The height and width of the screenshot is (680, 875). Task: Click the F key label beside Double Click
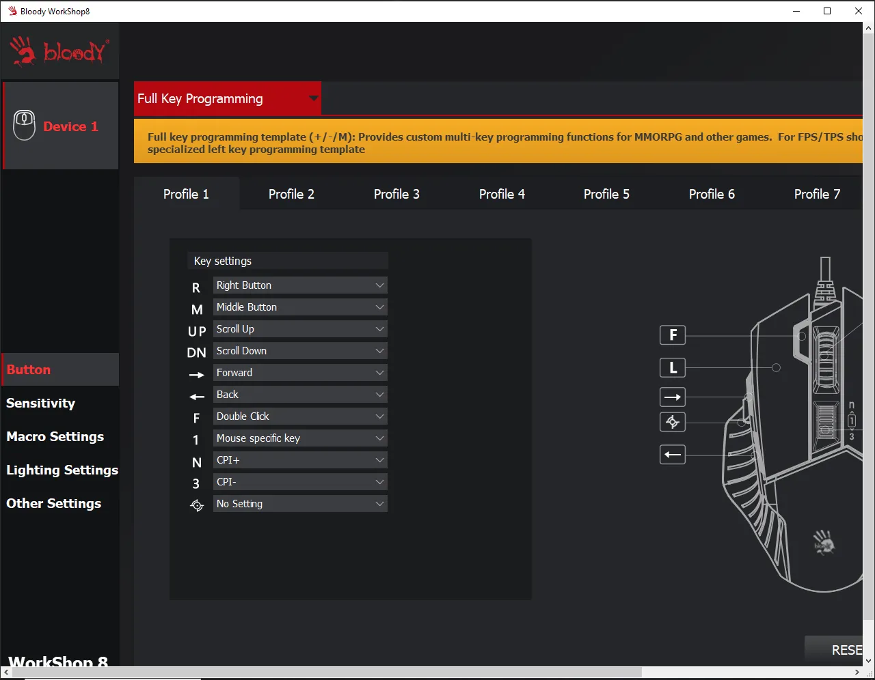click(196, 419)
